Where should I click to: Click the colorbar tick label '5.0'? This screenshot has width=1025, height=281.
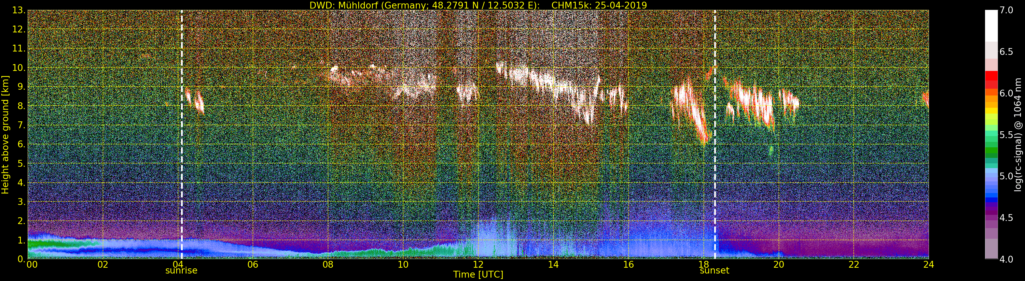click(x=1006, y=176)
